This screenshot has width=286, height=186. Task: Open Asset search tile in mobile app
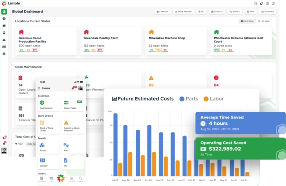point(48,147)
